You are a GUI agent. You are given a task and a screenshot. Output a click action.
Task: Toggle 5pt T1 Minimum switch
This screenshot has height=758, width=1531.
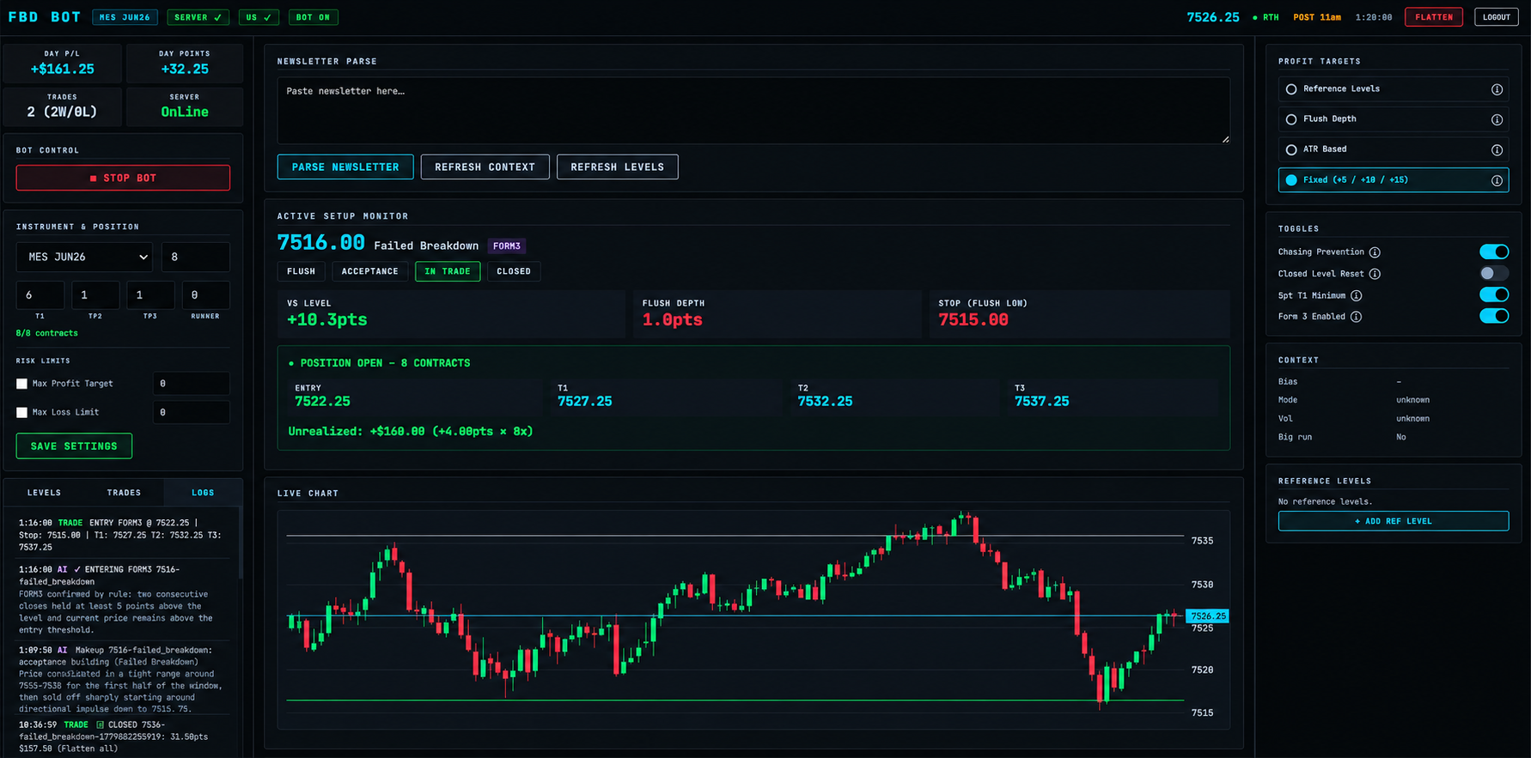(1494, 294)
